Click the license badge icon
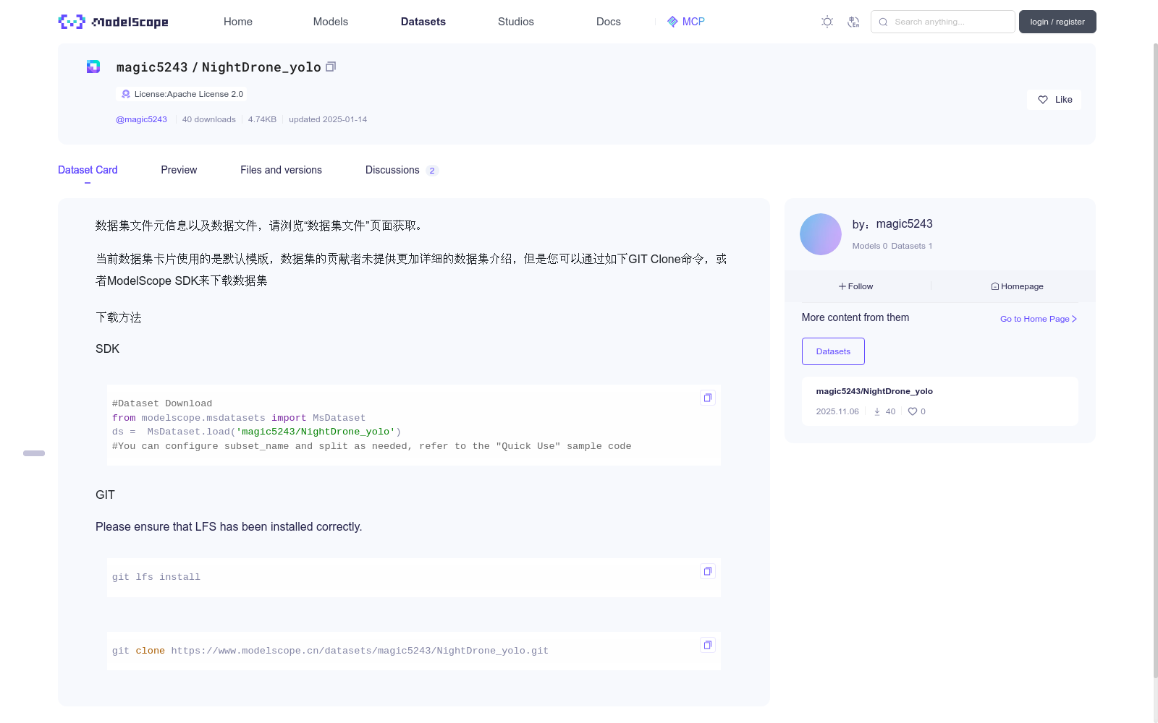Viewport: 1158px width, 723px height. (x=126, y=94)
